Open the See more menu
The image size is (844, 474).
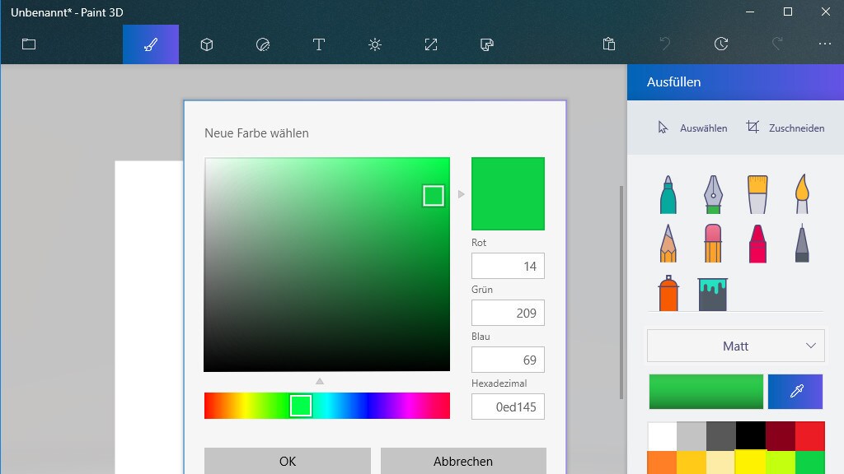(x=825, y=45)
